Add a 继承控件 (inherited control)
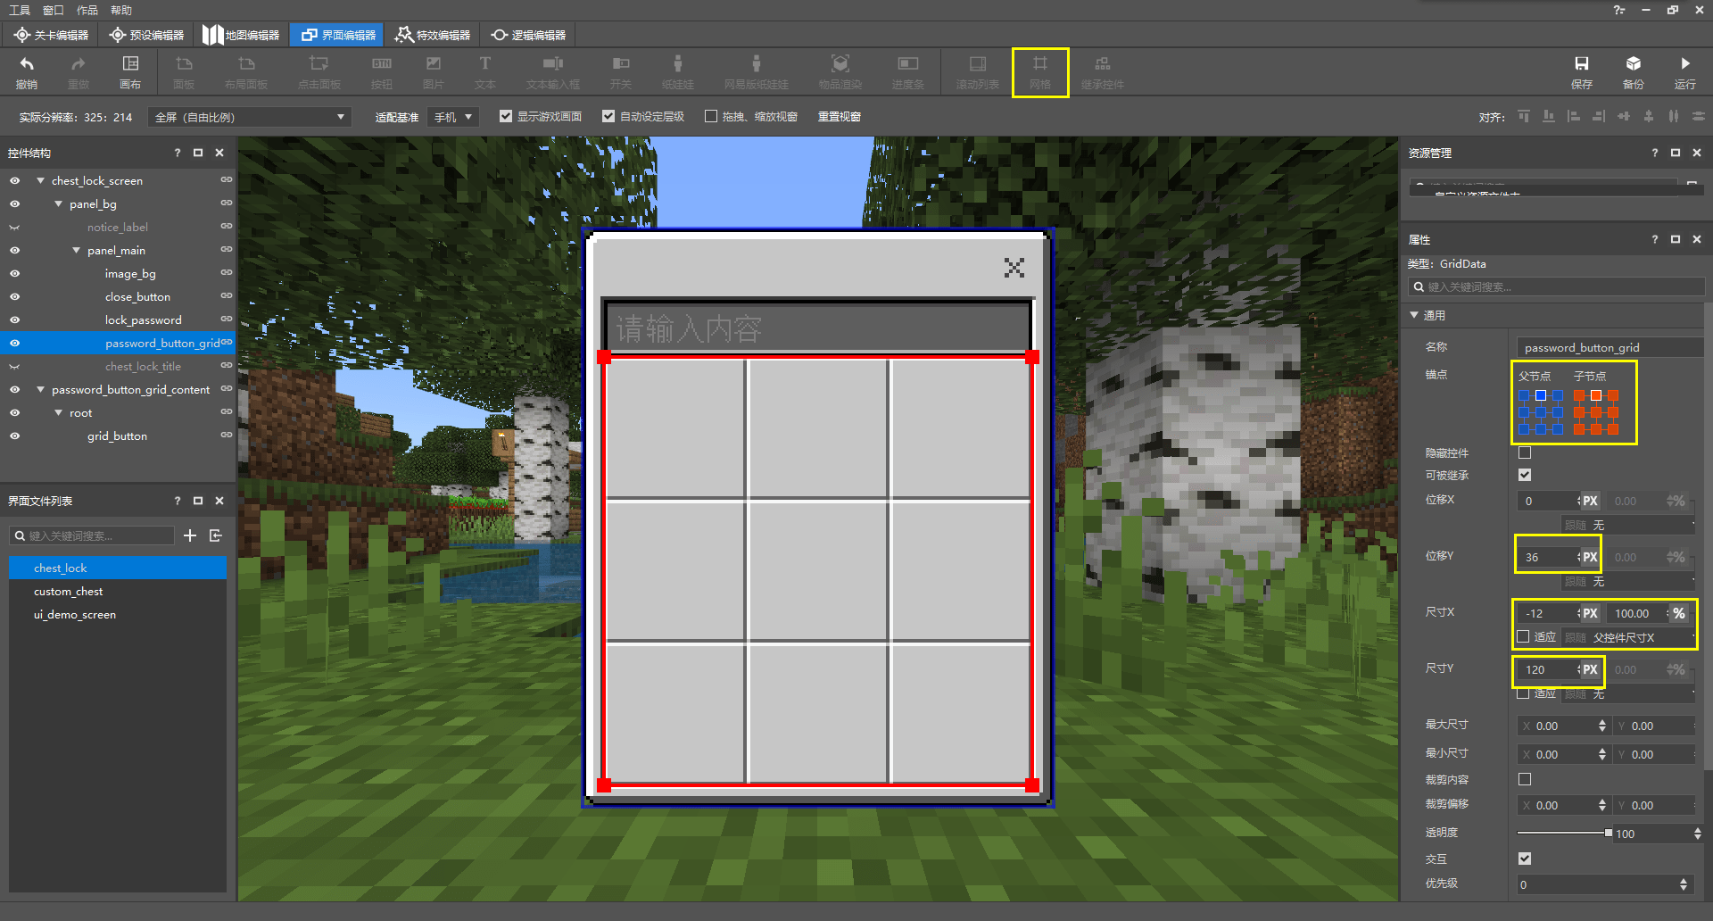The image size is (1713, 921). 1103,71
